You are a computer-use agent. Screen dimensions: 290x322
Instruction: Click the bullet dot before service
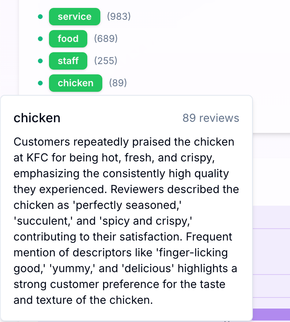(40, 17)
